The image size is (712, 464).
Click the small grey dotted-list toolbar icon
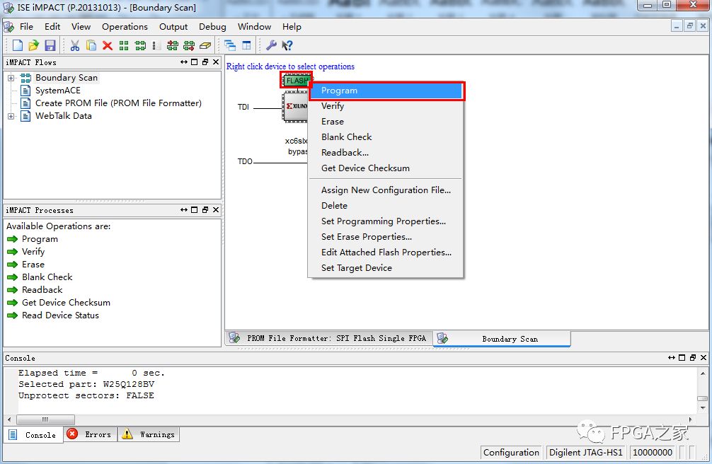click(154, 45)
